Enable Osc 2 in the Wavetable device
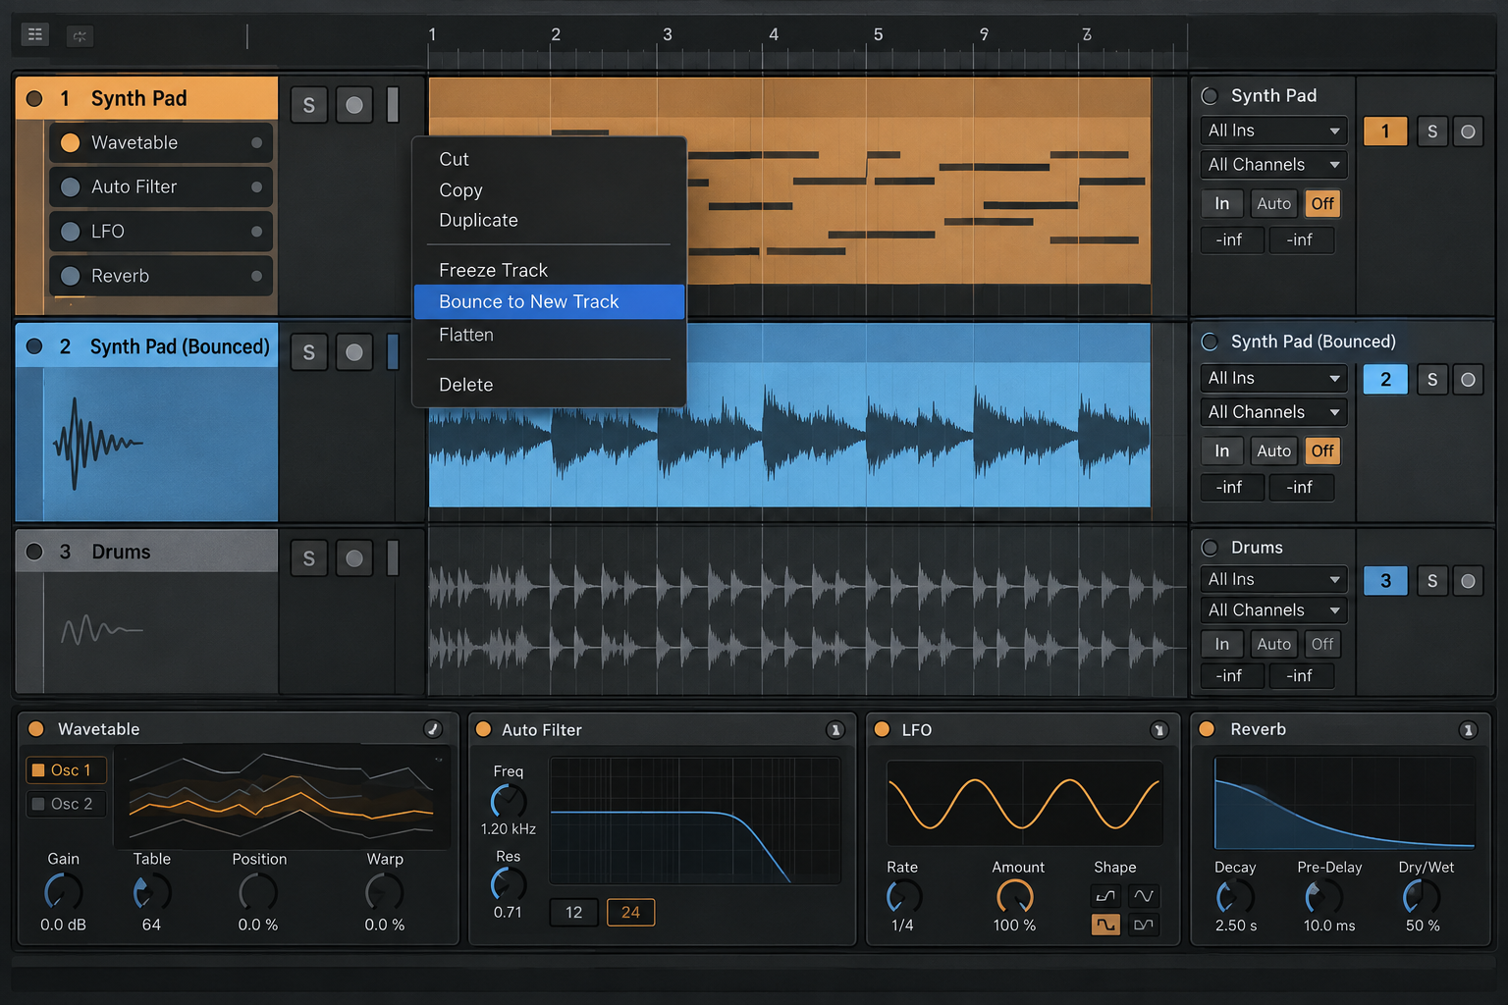This screenshot has height=1005, width=1508. pos(65,804)
